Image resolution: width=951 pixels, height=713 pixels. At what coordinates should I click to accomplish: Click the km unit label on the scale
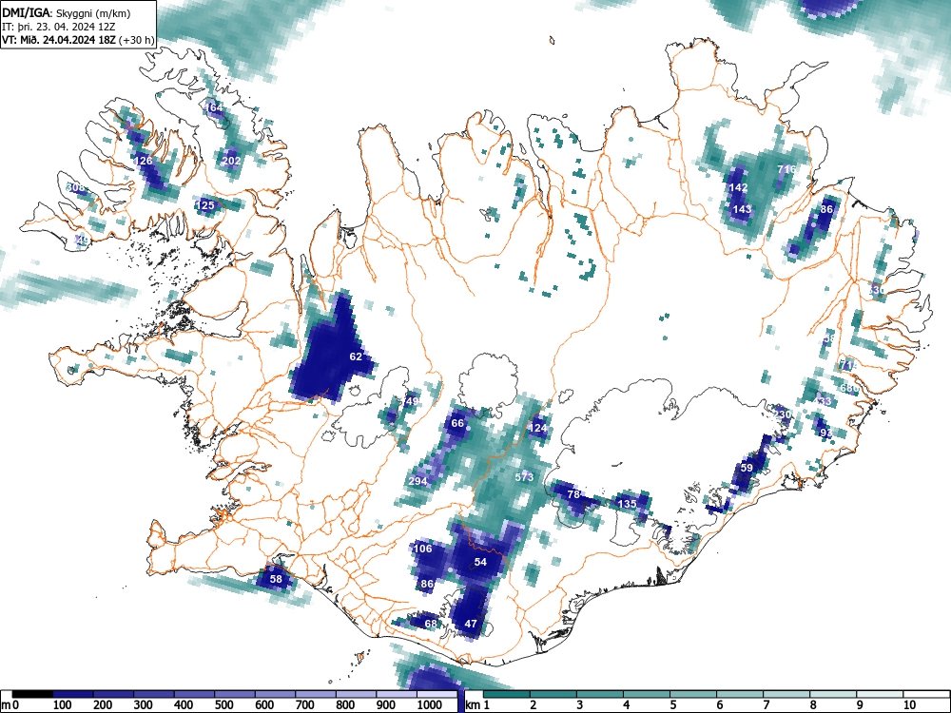475,704
